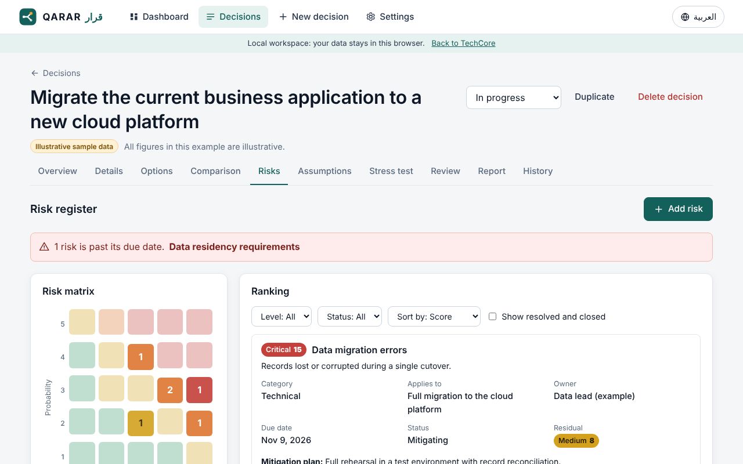
Task: Select the Risks tab
Action: [269, 171]
